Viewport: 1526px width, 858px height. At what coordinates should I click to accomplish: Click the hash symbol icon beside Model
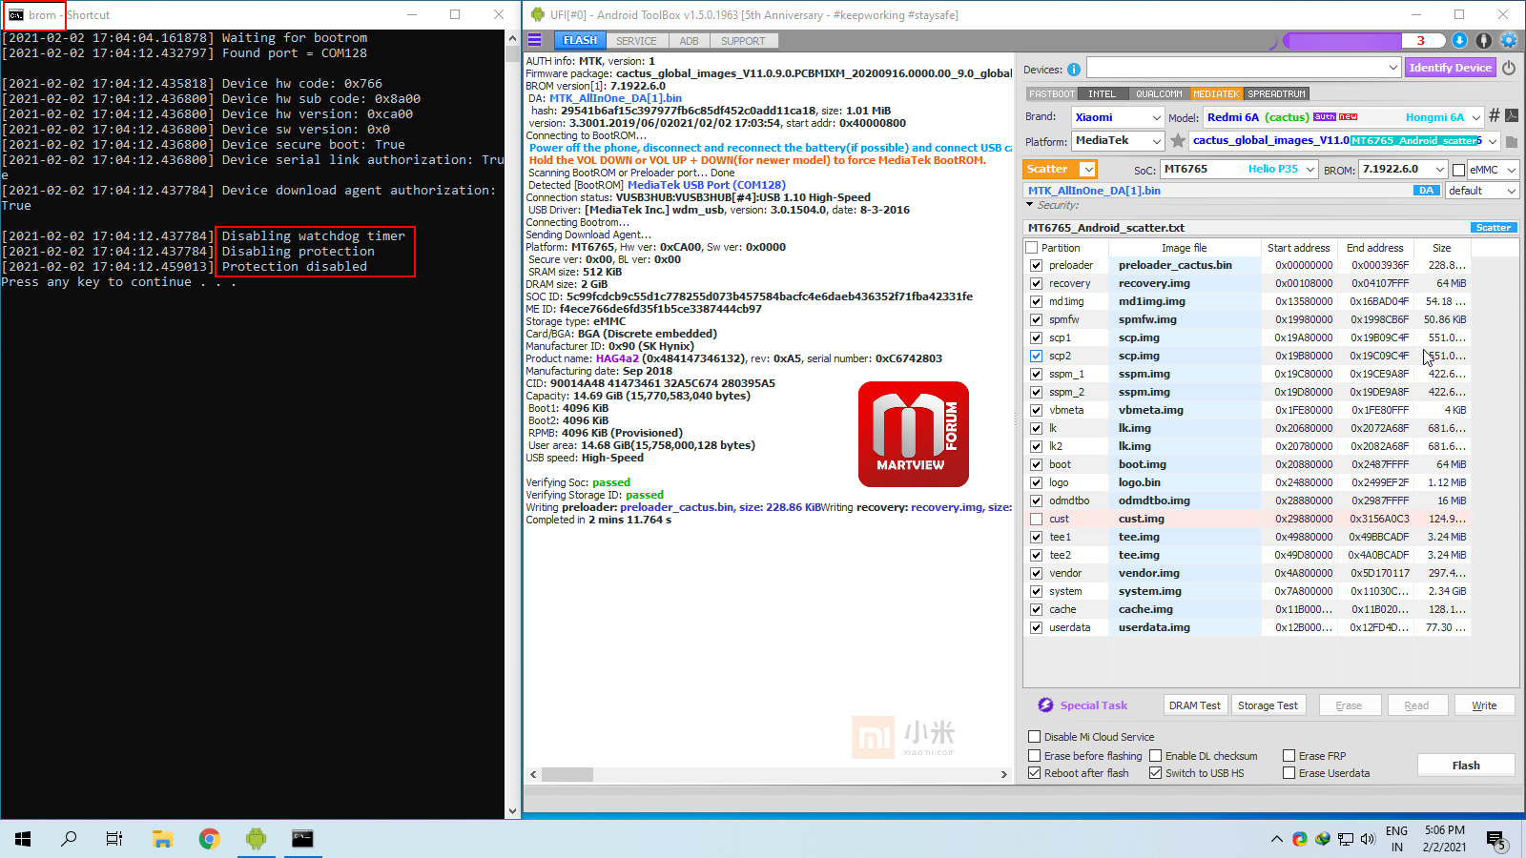pos(1495,115)
